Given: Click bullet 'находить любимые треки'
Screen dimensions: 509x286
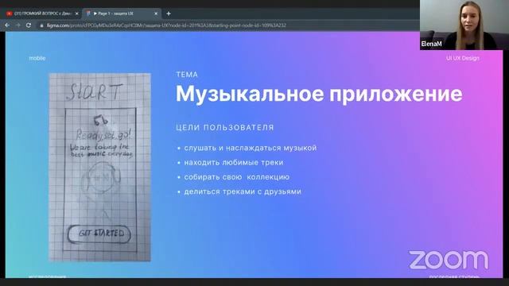Looking at the screenshot, I should [x=234, y=162].
